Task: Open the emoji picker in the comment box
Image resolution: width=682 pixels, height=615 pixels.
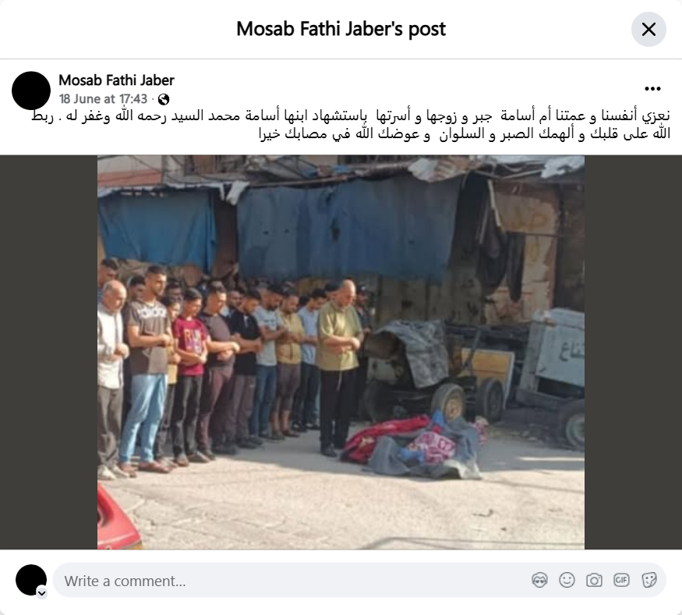Action: click(567, 580)
